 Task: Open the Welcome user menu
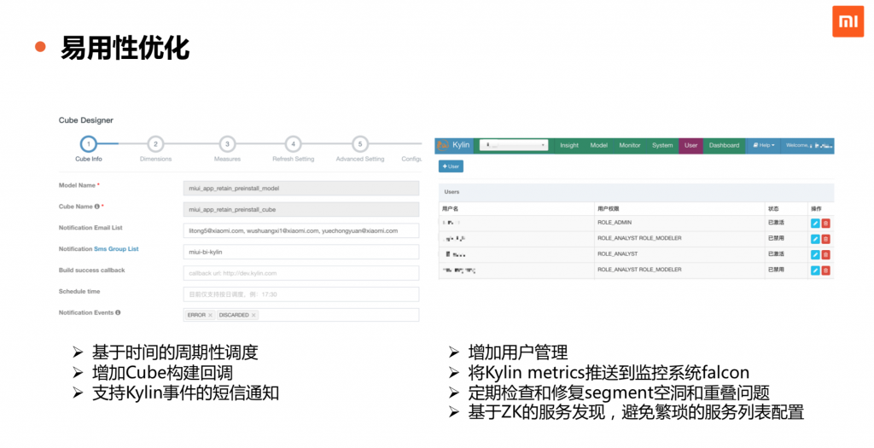[807, 146]
